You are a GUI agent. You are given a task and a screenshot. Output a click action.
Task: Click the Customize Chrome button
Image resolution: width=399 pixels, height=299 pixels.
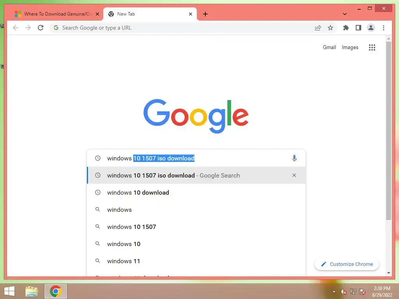point(346,264)
